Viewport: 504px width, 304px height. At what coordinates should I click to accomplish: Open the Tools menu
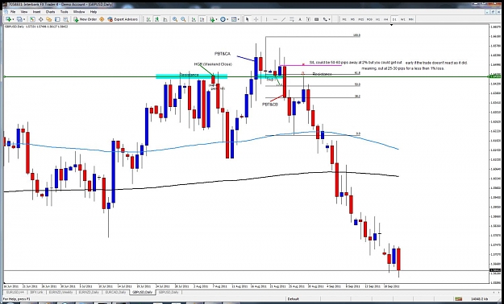[x=65, y=11]
